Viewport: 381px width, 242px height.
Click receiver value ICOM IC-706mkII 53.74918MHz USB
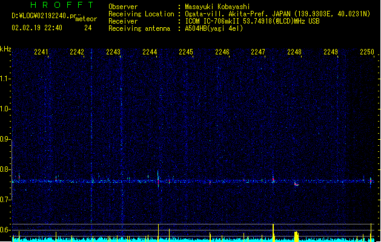pos(252,21)
